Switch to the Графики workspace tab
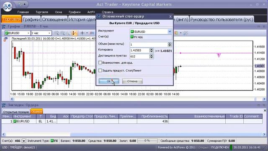This screenshot has height=151, width=268. click(x=31, y=19)
